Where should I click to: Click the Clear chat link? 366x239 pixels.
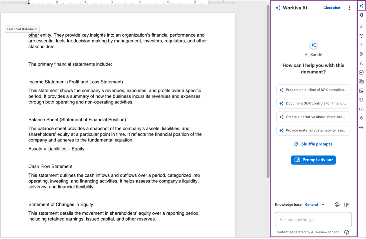(332, 8)
